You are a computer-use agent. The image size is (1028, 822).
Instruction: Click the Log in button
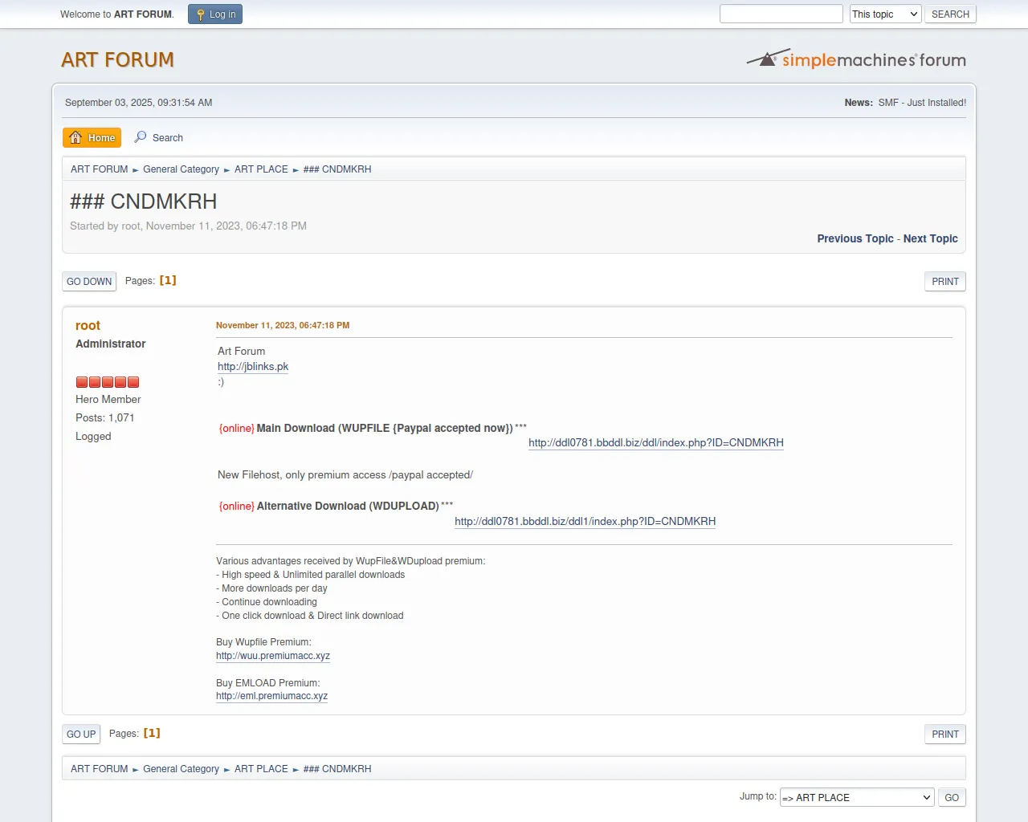coord(215,14)
